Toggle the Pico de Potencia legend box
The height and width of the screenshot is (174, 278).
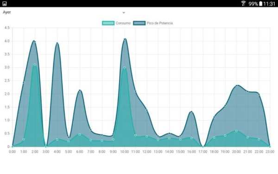coord(139,23)
